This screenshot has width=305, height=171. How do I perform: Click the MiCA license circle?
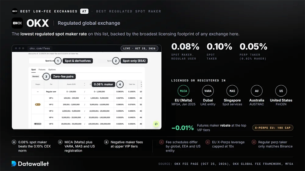coord(183,91)
